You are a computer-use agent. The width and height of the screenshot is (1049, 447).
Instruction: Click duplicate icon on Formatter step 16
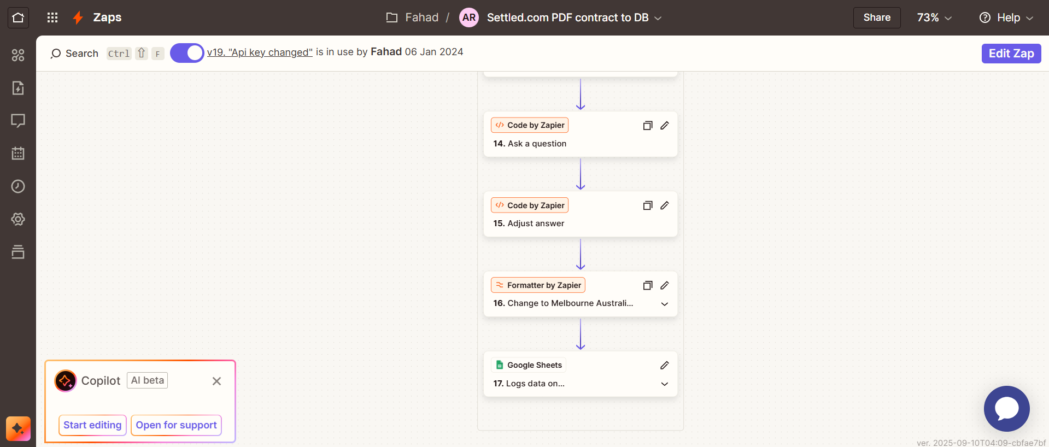(648, 285)
